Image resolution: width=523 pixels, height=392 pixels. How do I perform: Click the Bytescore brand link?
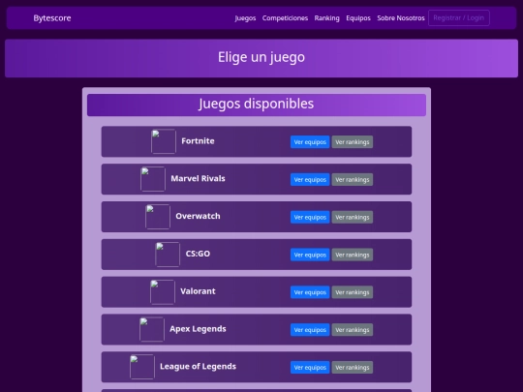52,18
